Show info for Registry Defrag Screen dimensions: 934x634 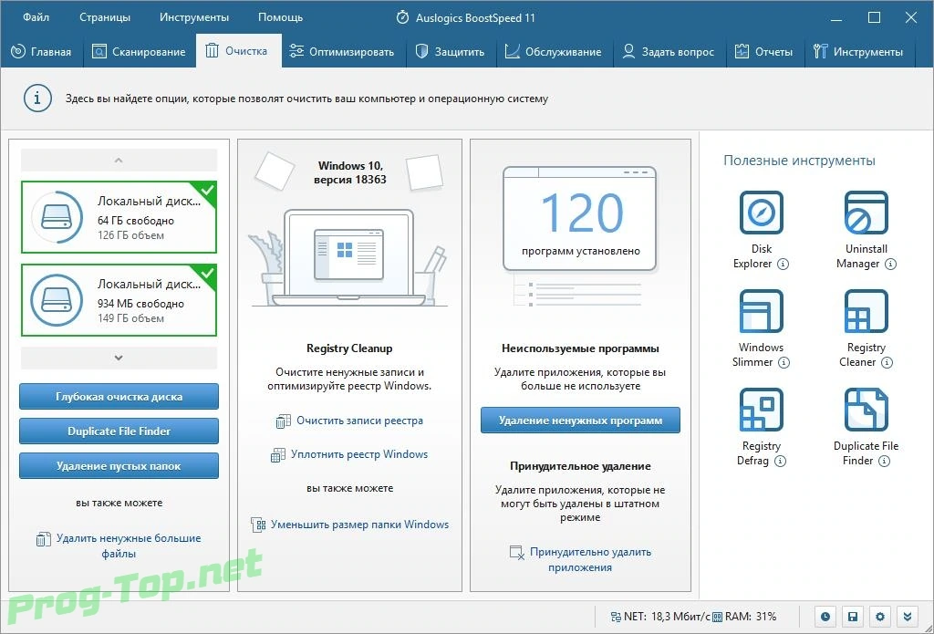click(780, 461)
